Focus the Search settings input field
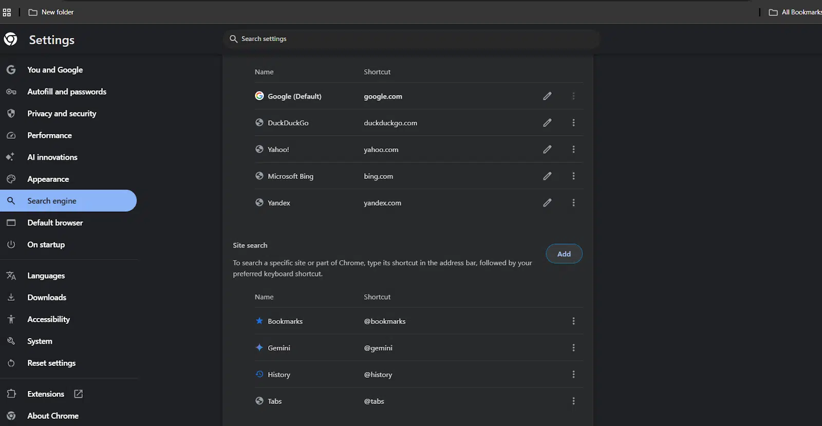 tap(412, 39)
